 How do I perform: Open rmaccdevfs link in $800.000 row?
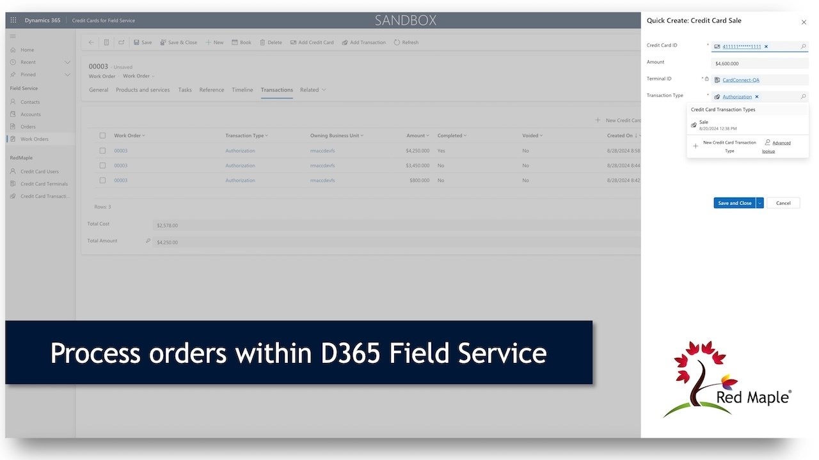[x=322, y=180]
